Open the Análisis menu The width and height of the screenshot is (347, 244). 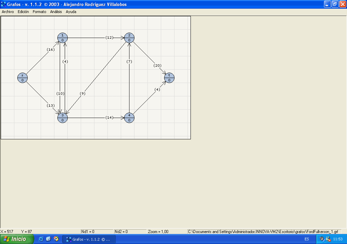(x=56, y=12)
